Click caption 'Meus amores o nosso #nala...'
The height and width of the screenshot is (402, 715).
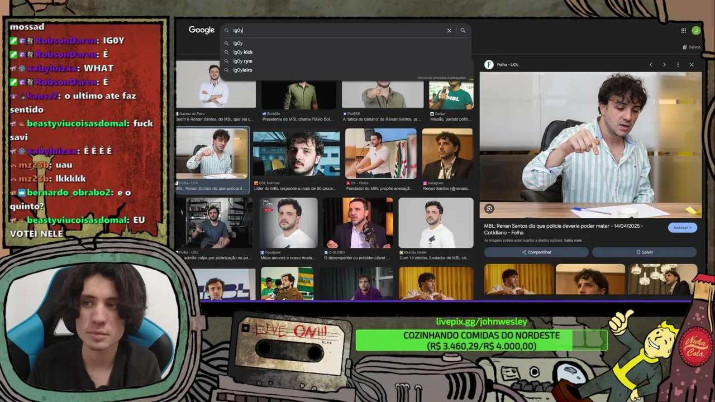coord(287,258)
